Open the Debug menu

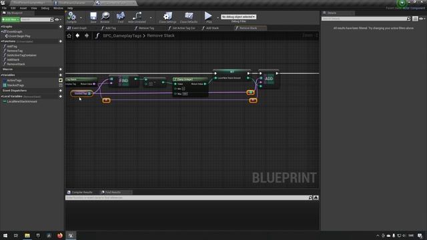(x=45, y=8)
